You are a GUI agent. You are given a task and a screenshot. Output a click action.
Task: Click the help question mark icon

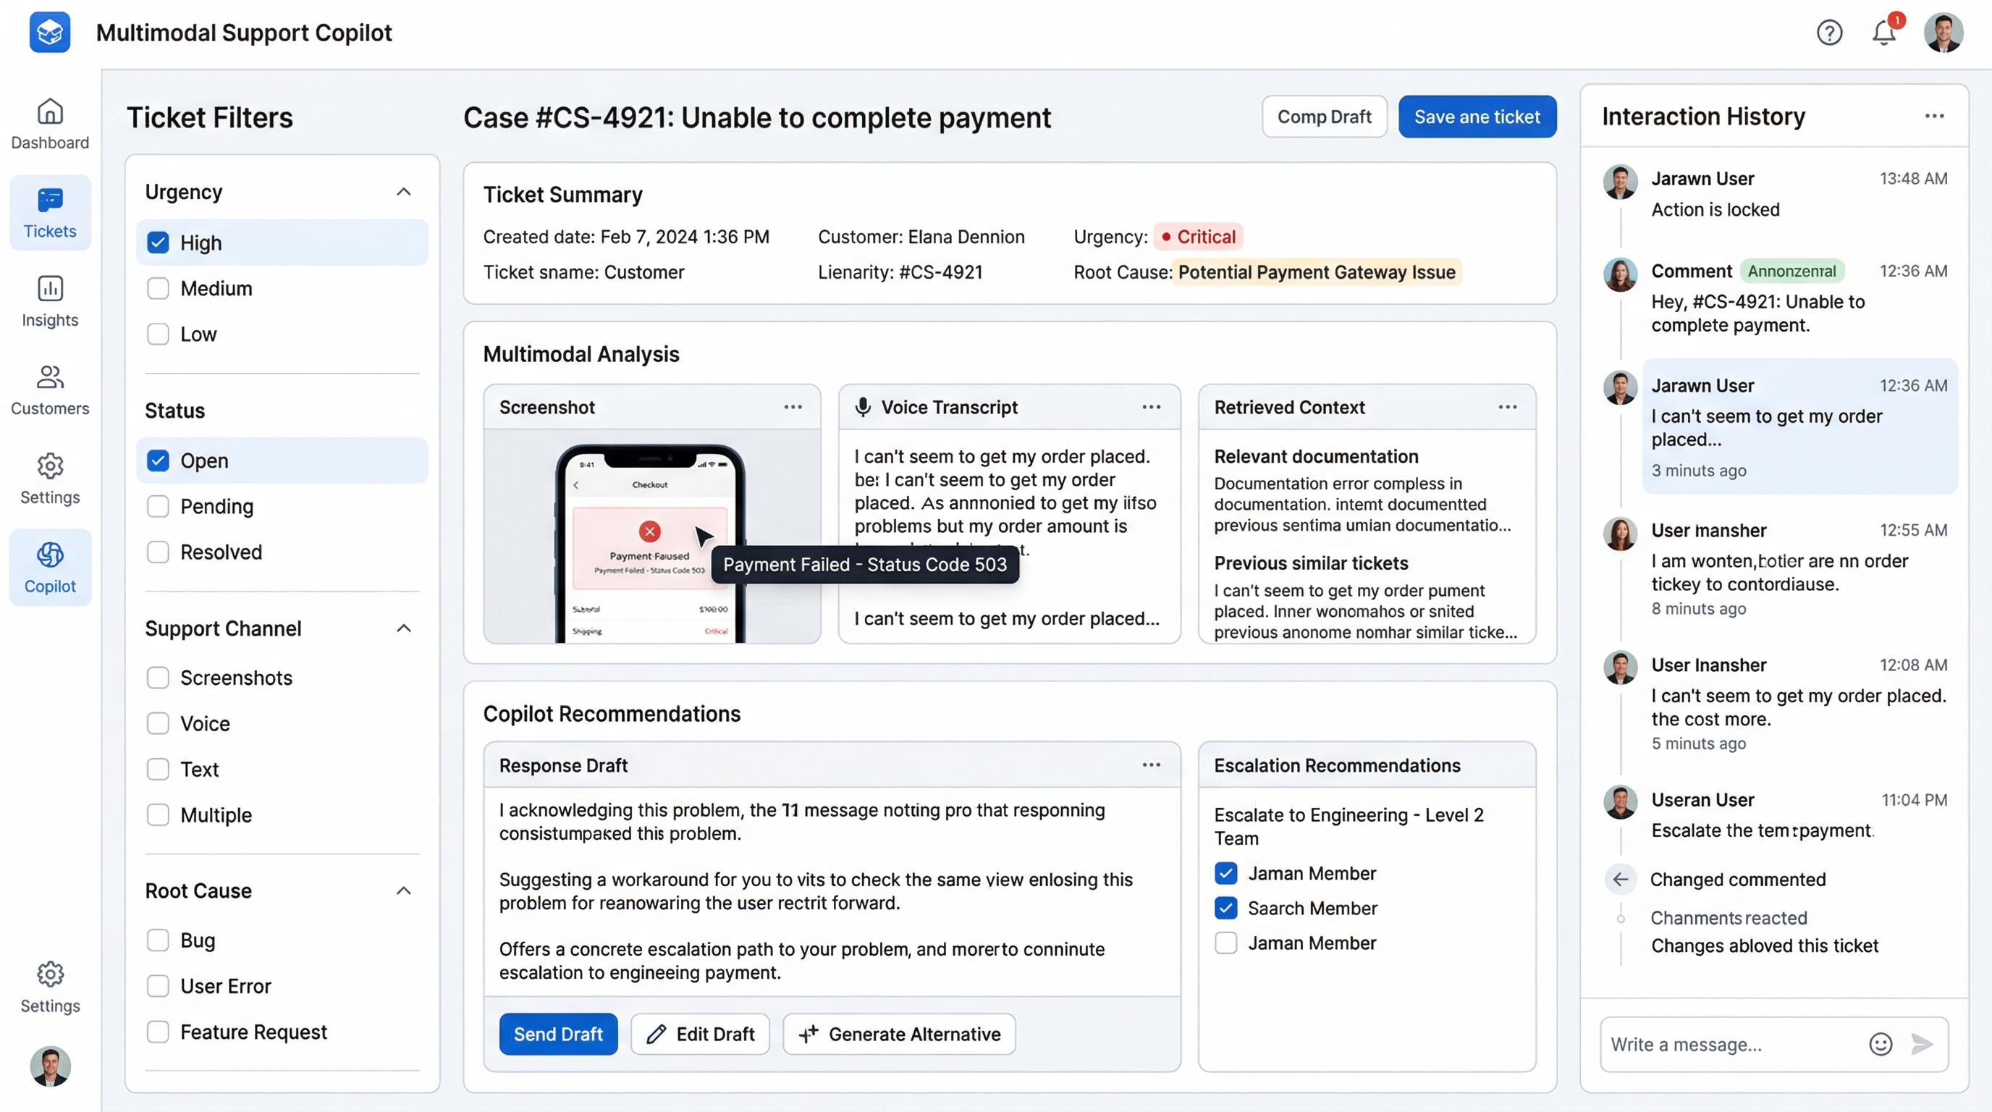coord(1830,33)
